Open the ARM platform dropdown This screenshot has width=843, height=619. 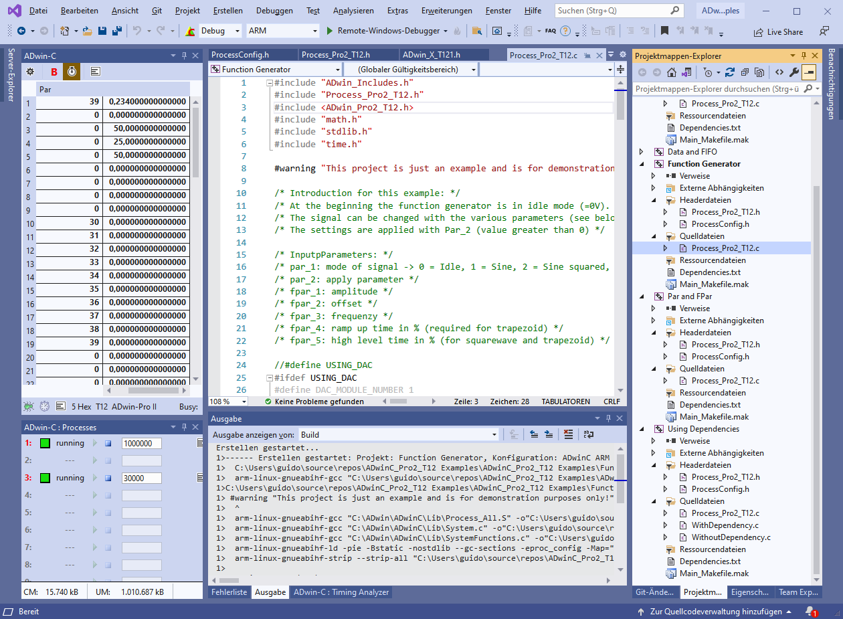click(x=315, y=31)
